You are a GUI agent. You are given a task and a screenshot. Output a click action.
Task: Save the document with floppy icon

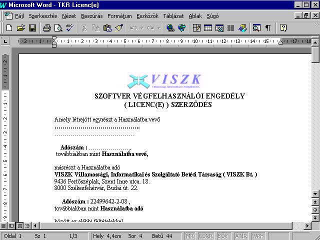(x=32, y=28)
